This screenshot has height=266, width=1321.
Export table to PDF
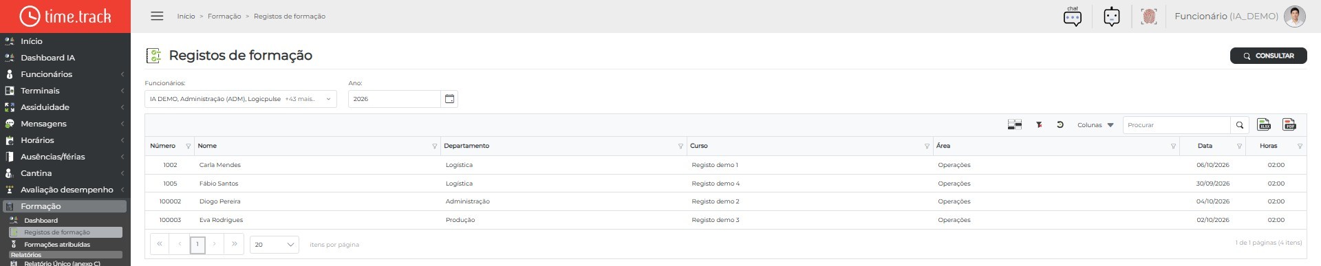1289,124
